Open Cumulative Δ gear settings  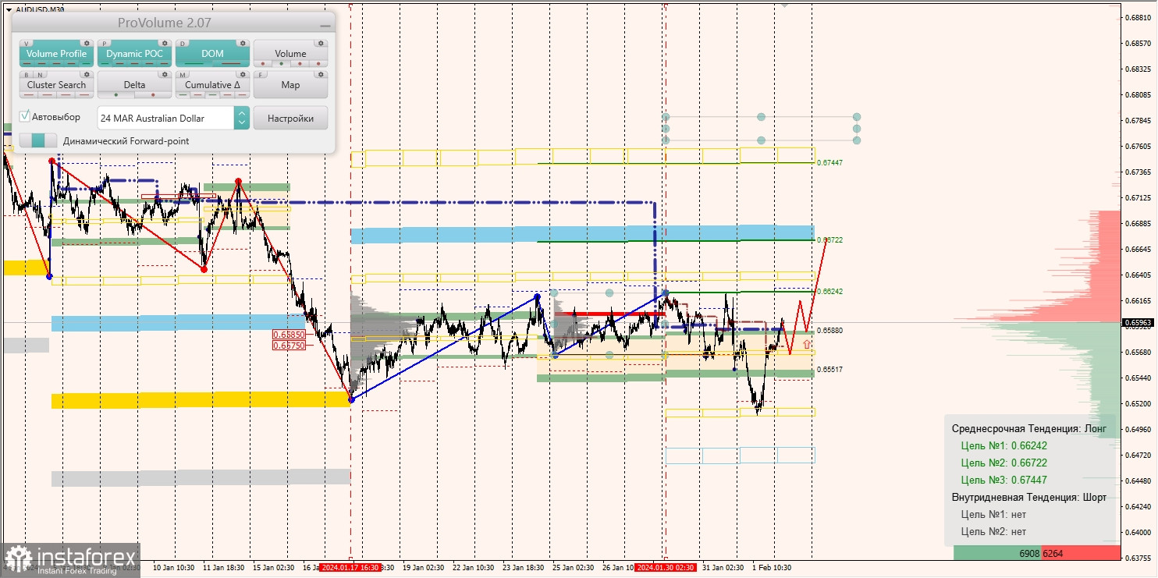pyautogui.click(x=243, y=75)
